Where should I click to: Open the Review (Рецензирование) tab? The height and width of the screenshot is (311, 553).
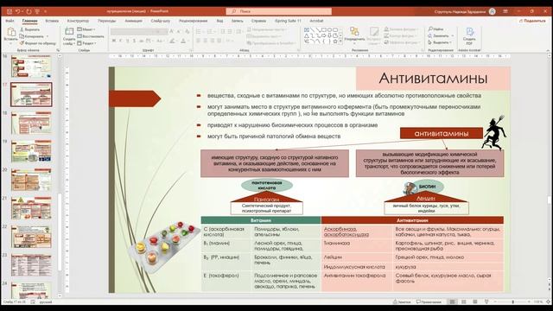[193, 21]
